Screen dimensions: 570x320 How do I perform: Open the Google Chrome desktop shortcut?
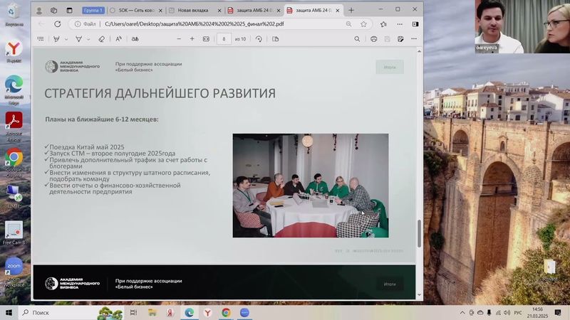[14, 162]
